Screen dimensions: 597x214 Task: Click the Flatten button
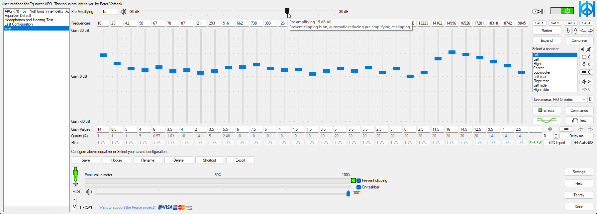click(547, 31)
